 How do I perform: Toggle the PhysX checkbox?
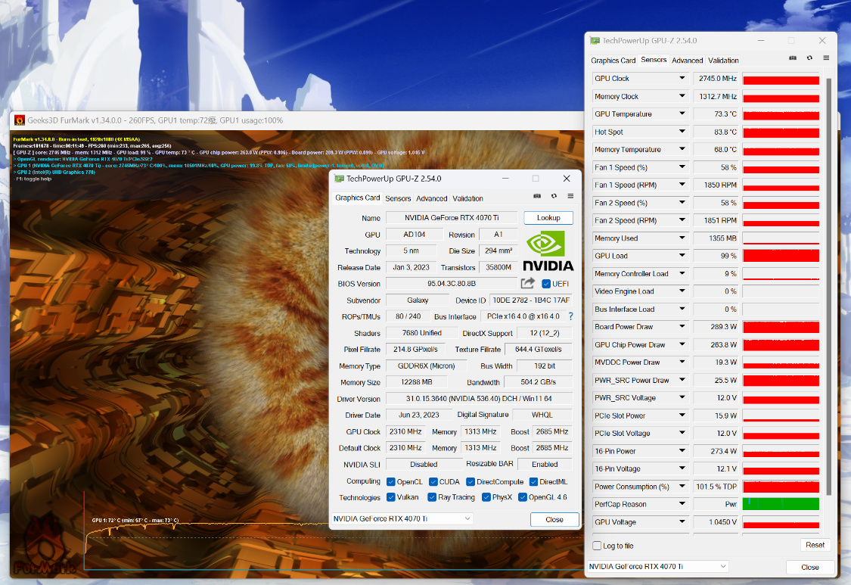click(486, 497)
